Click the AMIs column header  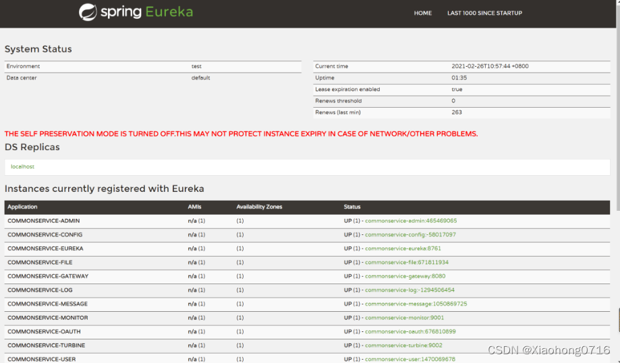pos(194,207)
